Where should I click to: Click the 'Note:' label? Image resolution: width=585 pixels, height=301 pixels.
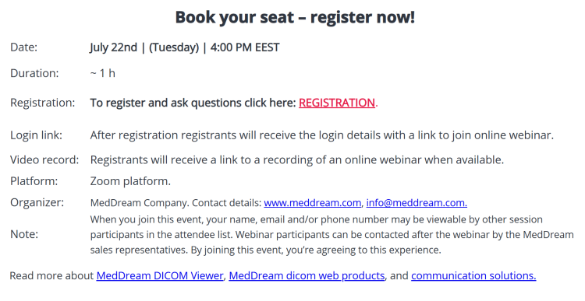pos(24,234)
